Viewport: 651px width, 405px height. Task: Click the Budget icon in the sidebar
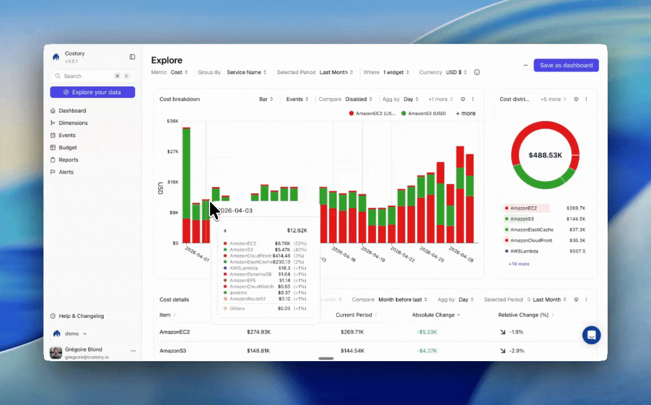pyautogui.click(x=53, y=147)
